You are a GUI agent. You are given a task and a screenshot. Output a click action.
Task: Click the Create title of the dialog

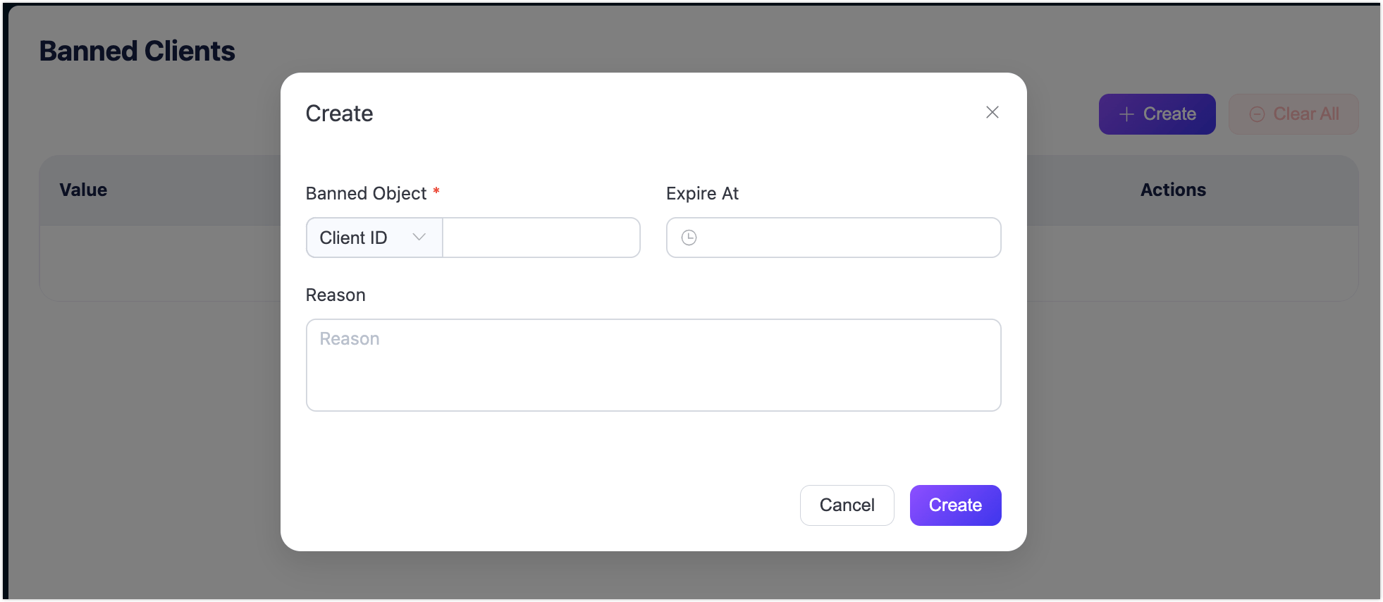coord(339,113)
